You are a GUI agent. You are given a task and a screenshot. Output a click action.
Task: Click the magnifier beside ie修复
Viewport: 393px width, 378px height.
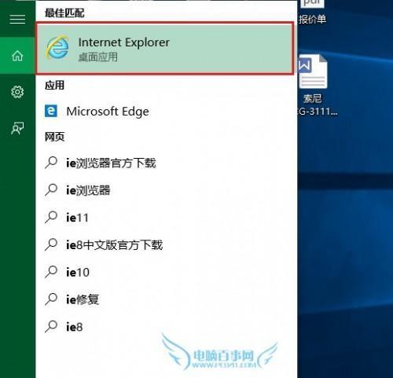coord(51,299)
